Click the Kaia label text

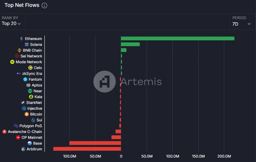point(38,97)
